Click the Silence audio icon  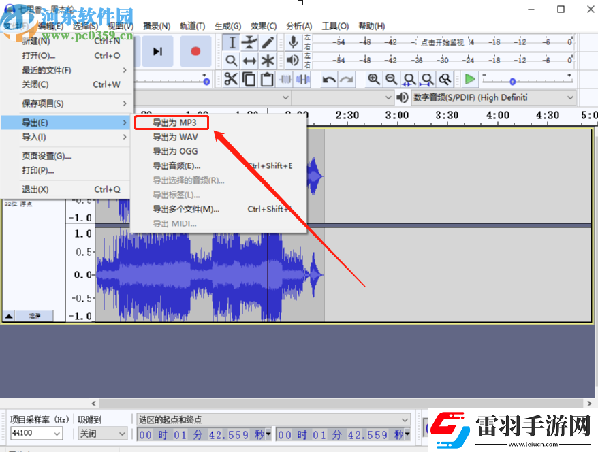tap(303, 79)
